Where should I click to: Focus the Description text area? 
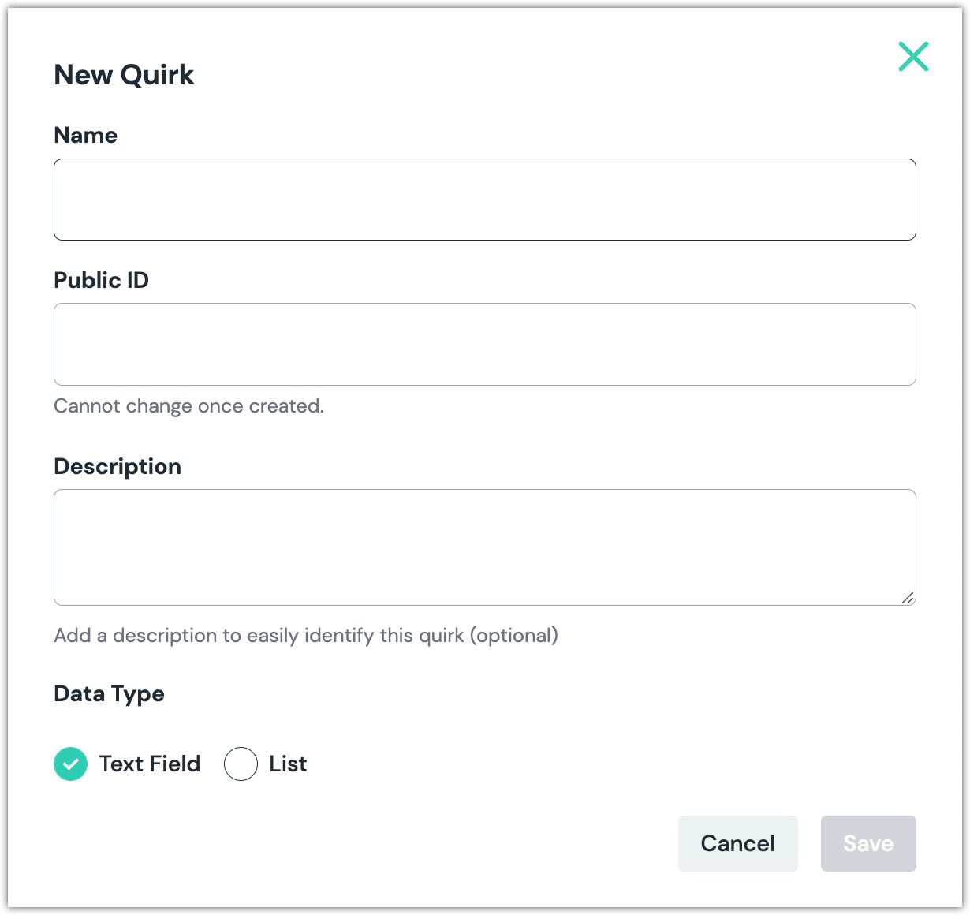click(484, 547)
